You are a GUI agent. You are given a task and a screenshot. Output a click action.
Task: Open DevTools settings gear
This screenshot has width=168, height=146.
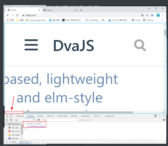pos(155,116)
